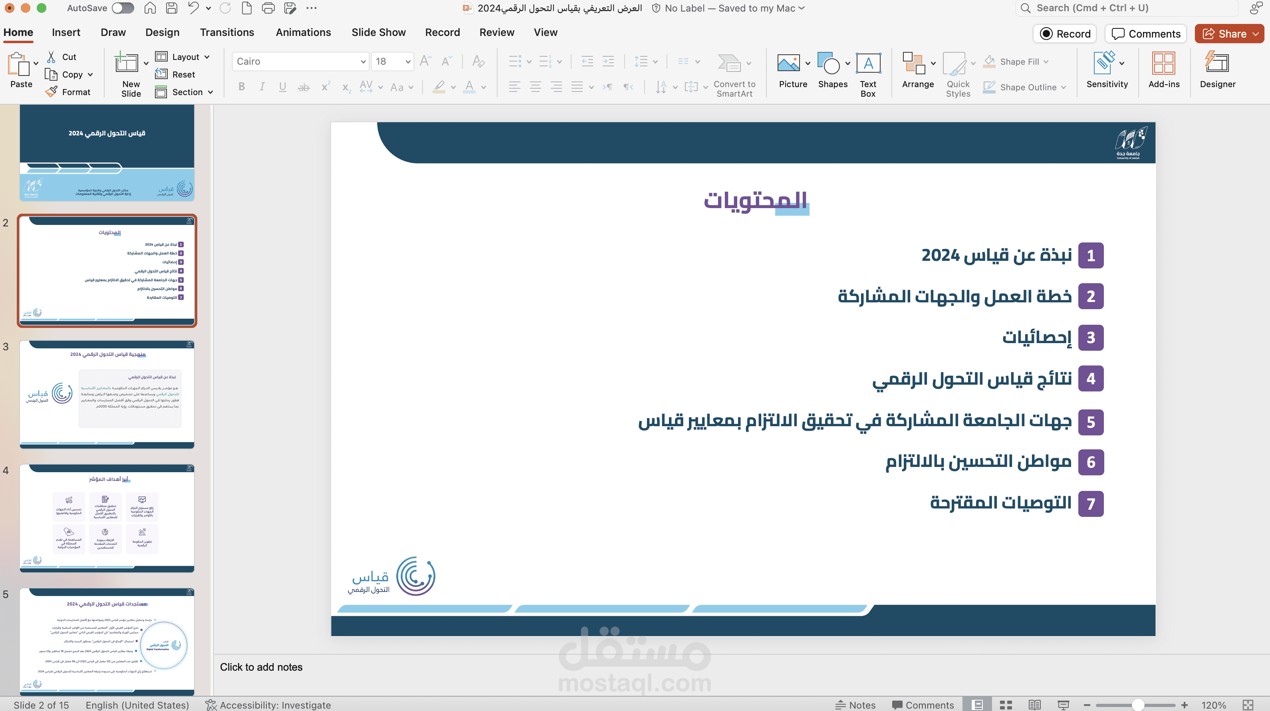Insert a Picture from the ribbon

[788, 63]
